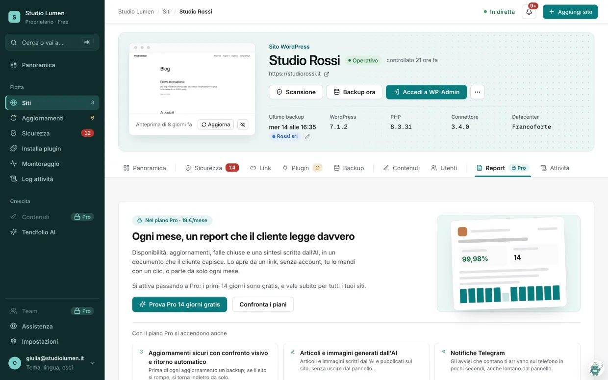Click the Panoramica grid icon in sidebar
Image resolution: width=608 pixels, height=380 pixels.
[x=14, y=65]
